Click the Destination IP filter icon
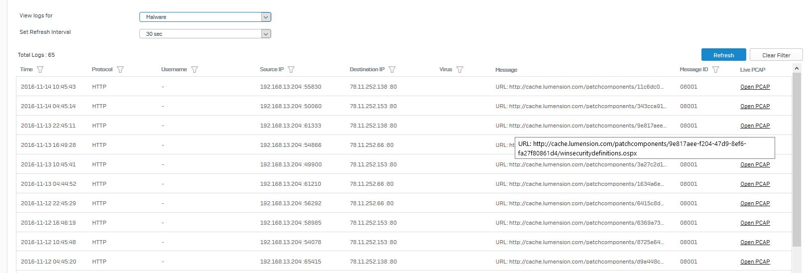The image size is (805, 273). (392, 70)
